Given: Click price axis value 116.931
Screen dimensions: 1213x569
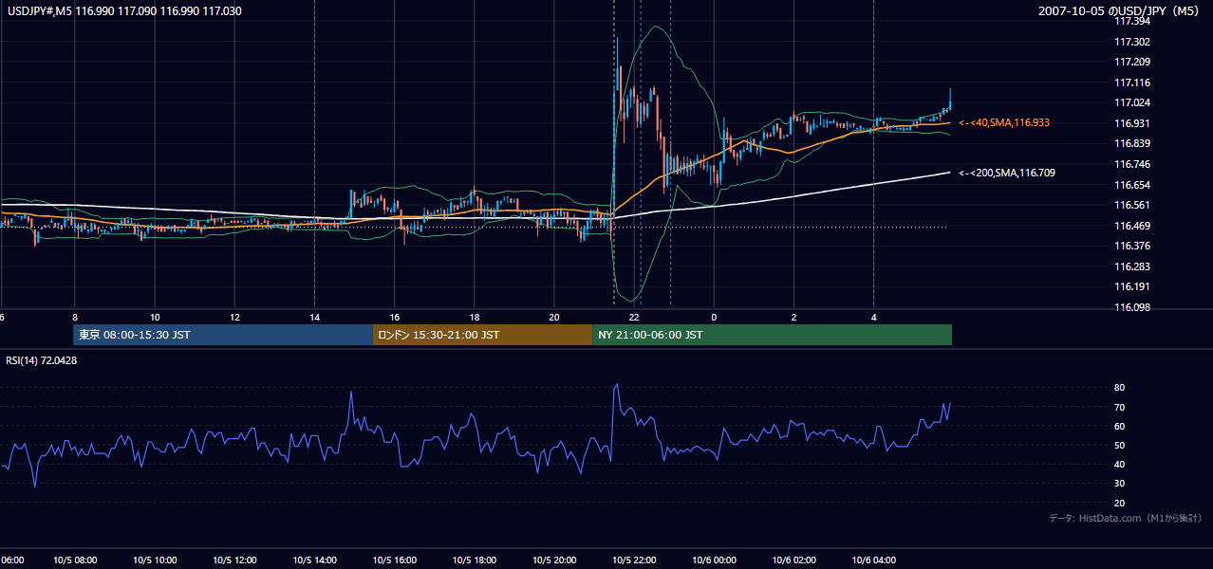Looking at the screenshot, I should [1132, 123].
